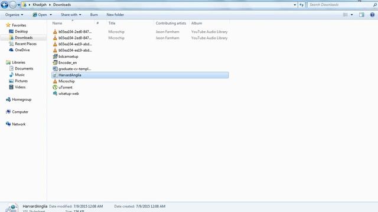378x212 pixels.
Task: Click the VLC cone icon of Microchip
Action: point(55,81)
